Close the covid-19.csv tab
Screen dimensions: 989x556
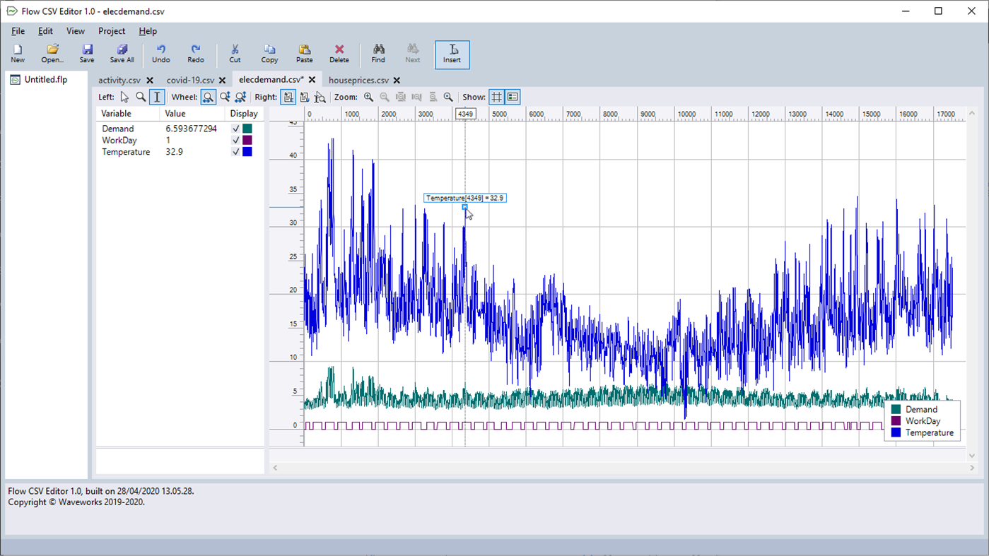pyautogui.click(x=223, y=80)
